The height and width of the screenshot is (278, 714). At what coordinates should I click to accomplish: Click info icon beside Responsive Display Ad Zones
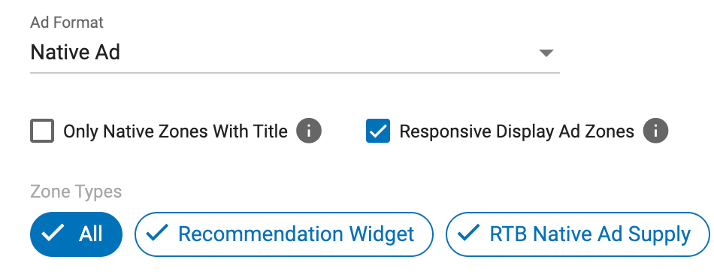point(655,131)
